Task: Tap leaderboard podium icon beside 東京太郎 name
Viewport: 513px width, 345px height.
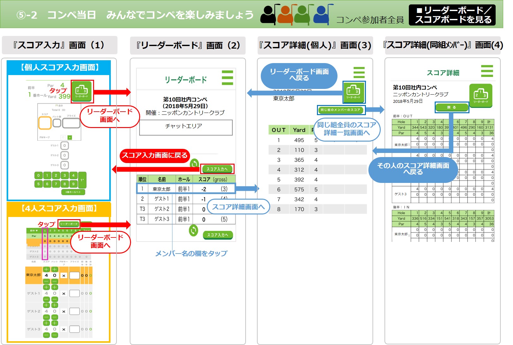Action: (354, 92)
